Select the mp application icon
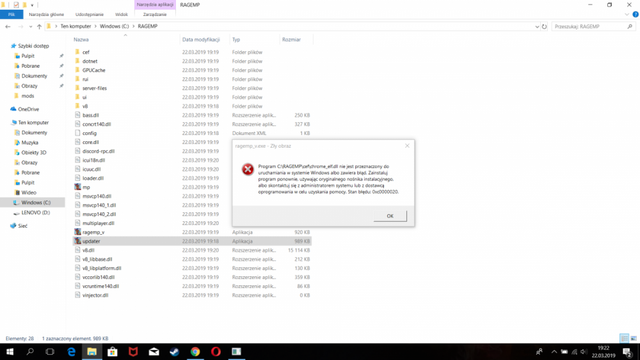Screen dimensions: 640x360 77,187
